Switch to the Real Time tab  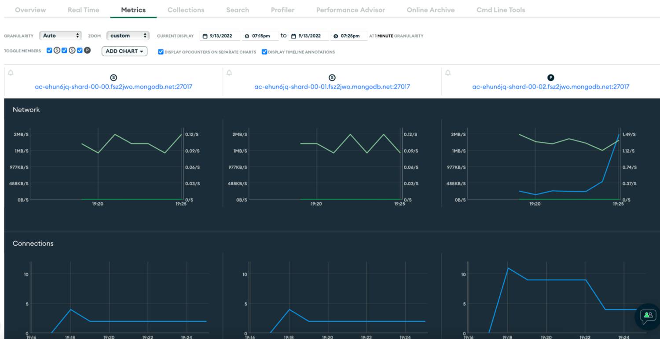coord(84,10)
